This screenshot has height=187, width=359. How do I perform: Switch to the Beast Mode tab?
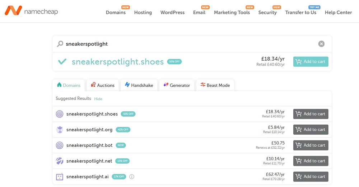tap(215, 85)
